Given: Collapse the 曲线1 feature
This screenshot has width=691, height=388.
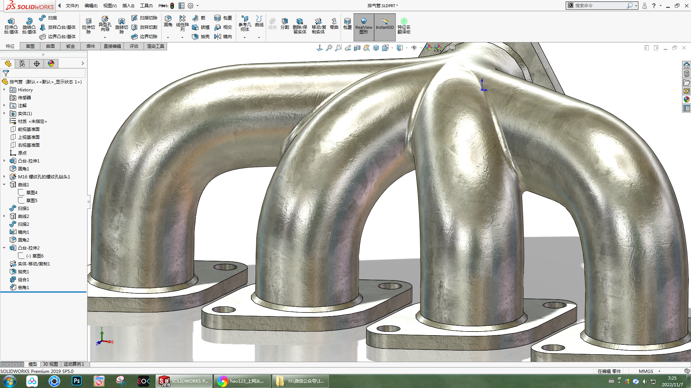Looking at the screenshot, I should pyautogui.click(x=4, y=184).
